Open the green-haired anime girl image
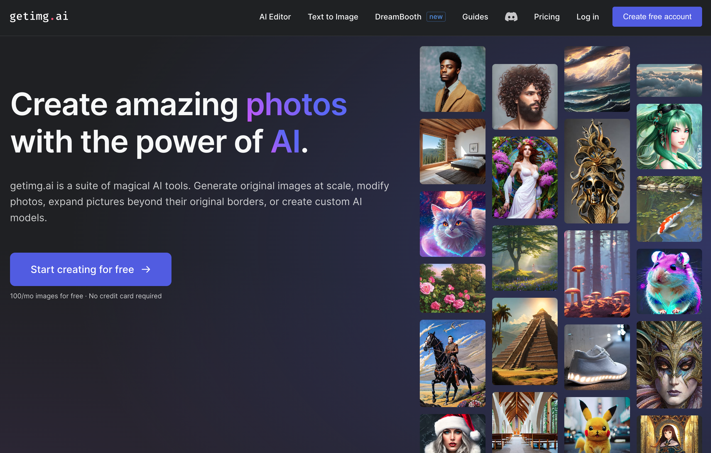 tap(669, 137)
